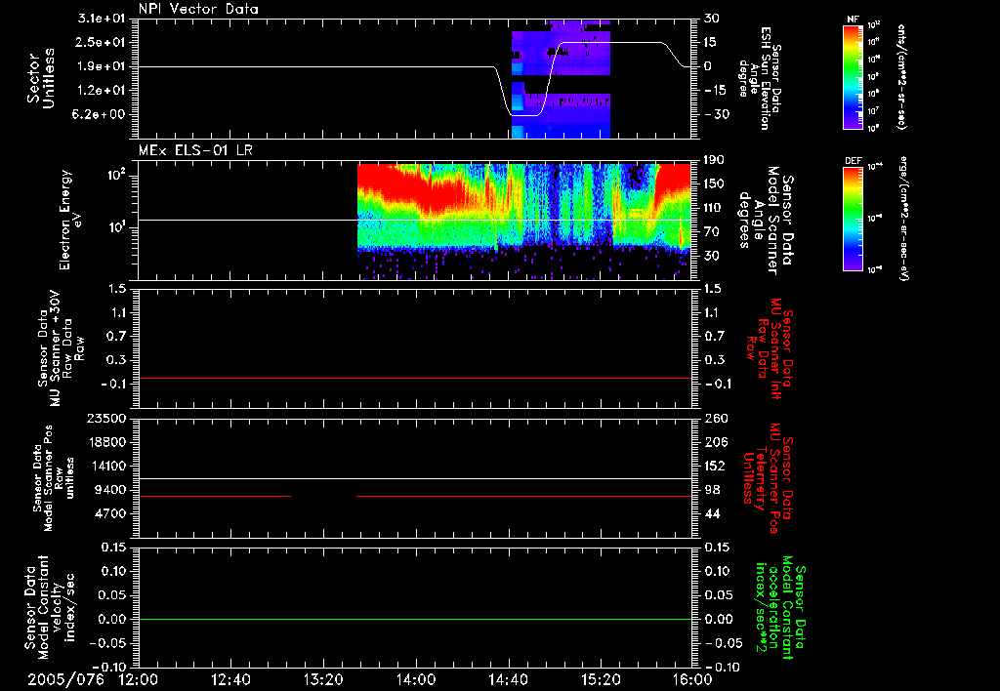Image resolution: width=1000 pixels, height=691 pixels.
Task: Select the "ergs/(cm**2-sr-sec-eV)" units label
Action: tap(903, 218)
